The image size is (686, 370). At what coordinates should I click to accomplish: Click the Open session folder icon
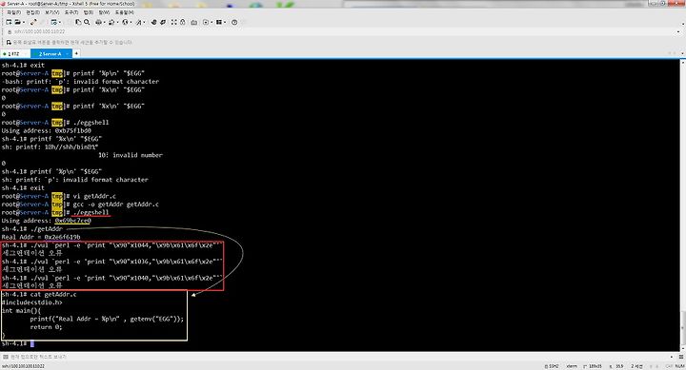click(x=17, y=22)
